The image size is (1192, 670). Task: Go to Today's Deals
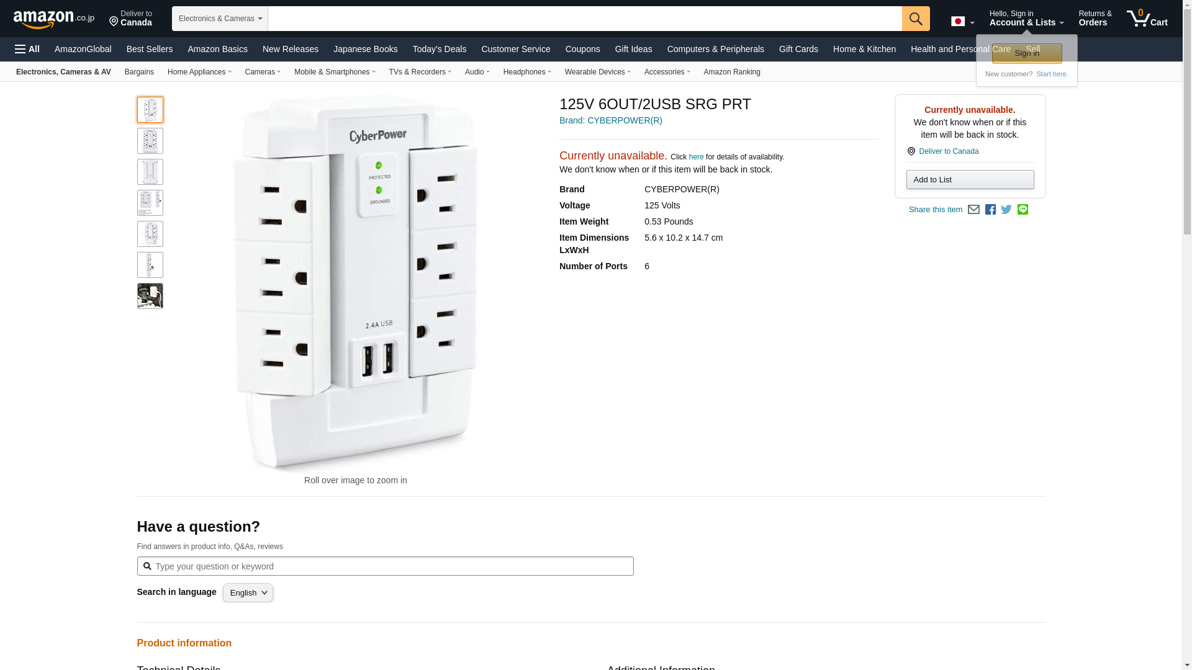coord(440,49)
